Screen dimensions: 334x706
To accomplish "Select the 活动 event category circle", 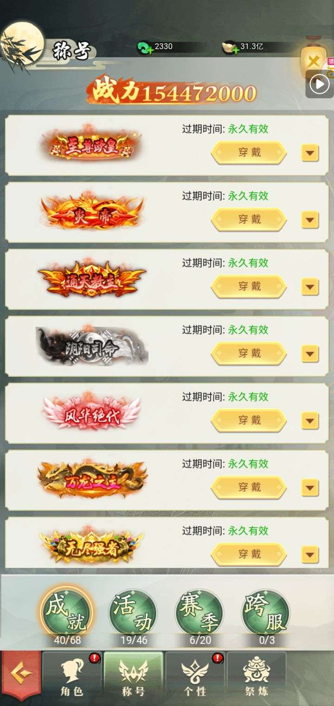I will point(133,613).
